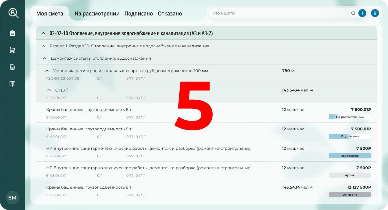Open the Отказано tab
Viewport: 388px width, 210px height.
pos(169,13)
